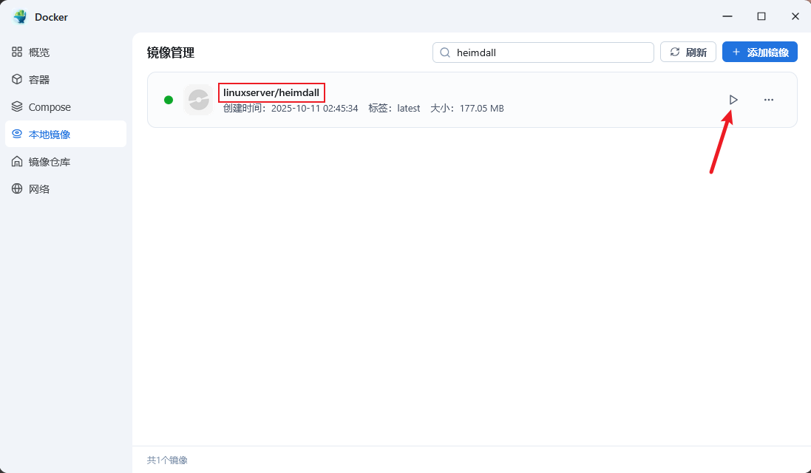Image resolution: width=811 pixels, height=473 pixels.
Task: Click the heimdall image disc thumbnail
Action: pos(198,100)
